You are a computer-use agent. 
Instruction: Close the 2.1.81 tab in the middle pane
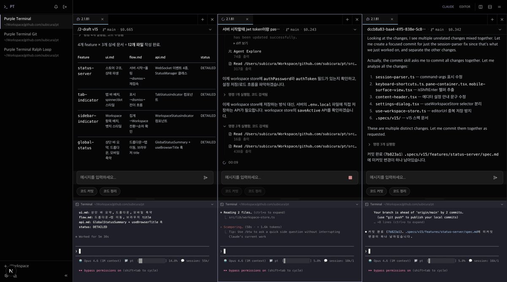tap(247, 19)
